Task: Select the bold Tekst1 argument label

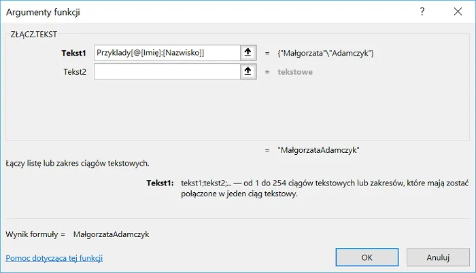Action: [73, 52]
